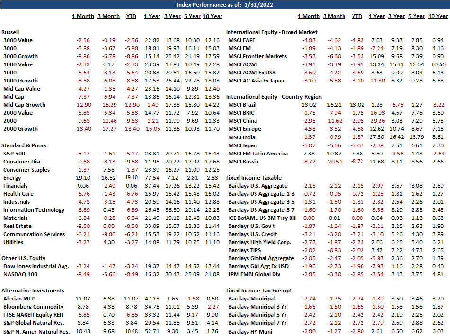Click the 'NASDAQ 100' row label

[x=20, y=274]
